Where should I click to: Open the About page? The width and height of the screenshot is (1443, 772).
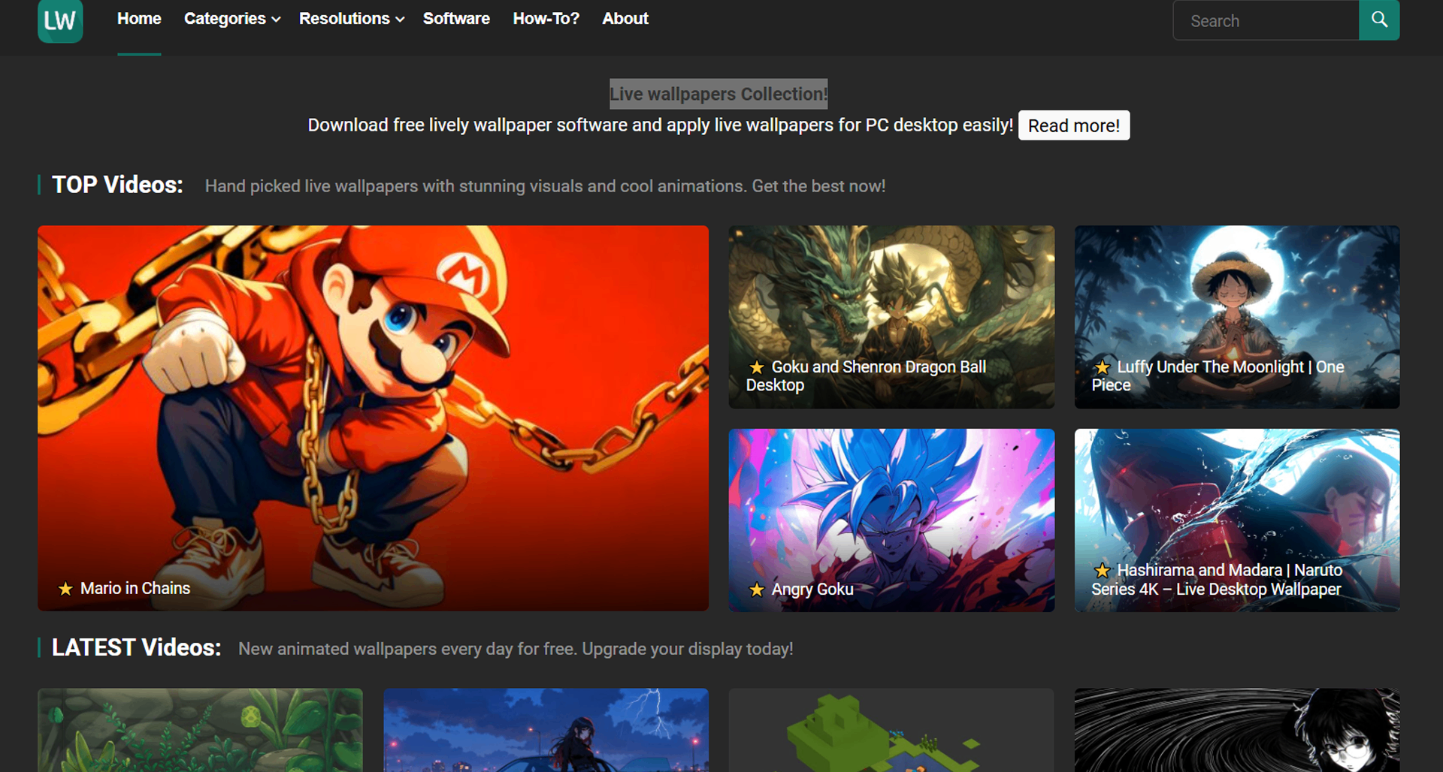(x=625, y=19)
